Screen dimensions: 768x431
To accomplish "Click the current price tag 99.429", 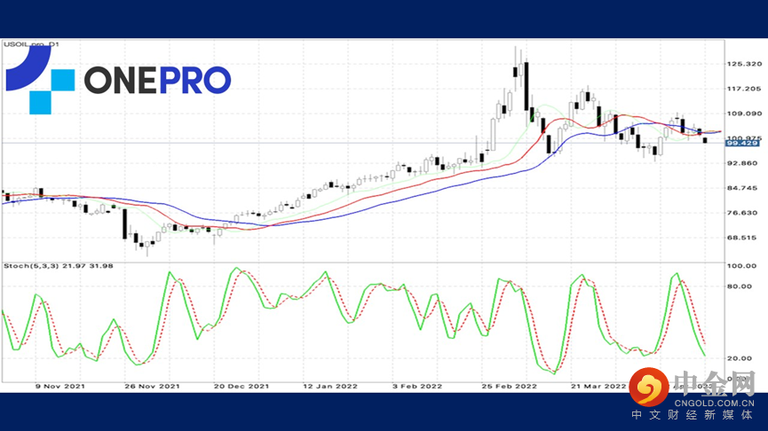I will [x=742, y=143].
